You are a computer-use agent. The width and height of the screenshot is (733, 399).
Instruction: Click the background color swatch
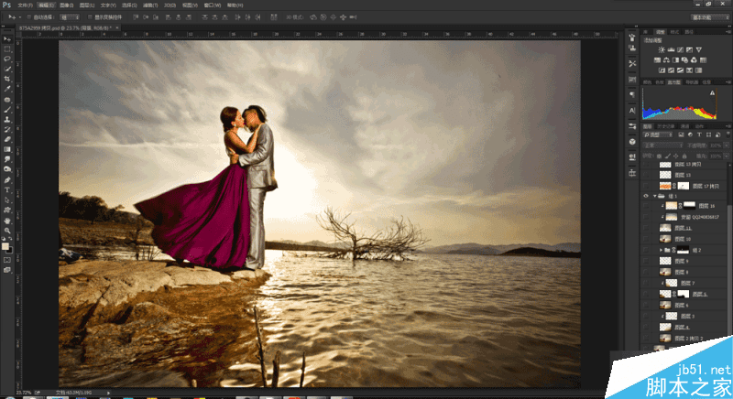[10, 250]
